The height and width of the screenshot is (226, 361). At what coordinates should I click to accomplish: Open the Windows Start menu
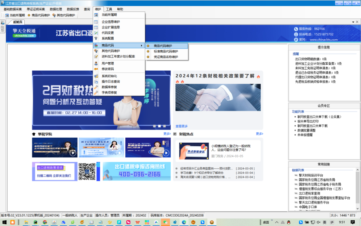(x=4, y=222)
